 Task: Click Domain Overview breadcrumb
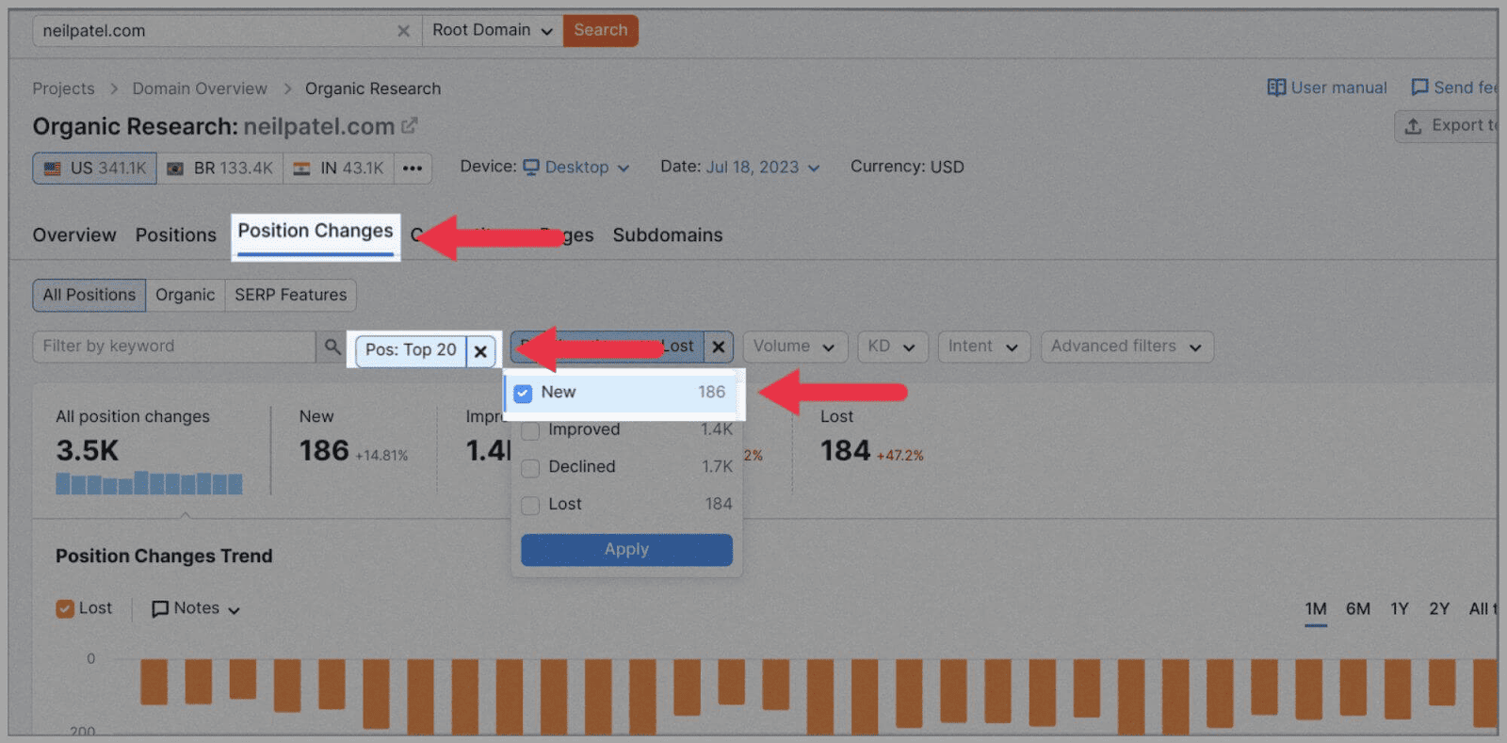(200, 89)
